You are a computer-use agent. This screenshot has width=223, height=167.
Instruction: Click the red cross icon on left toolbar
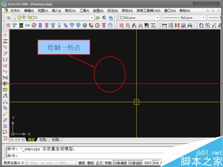click(x=5, y=35)
